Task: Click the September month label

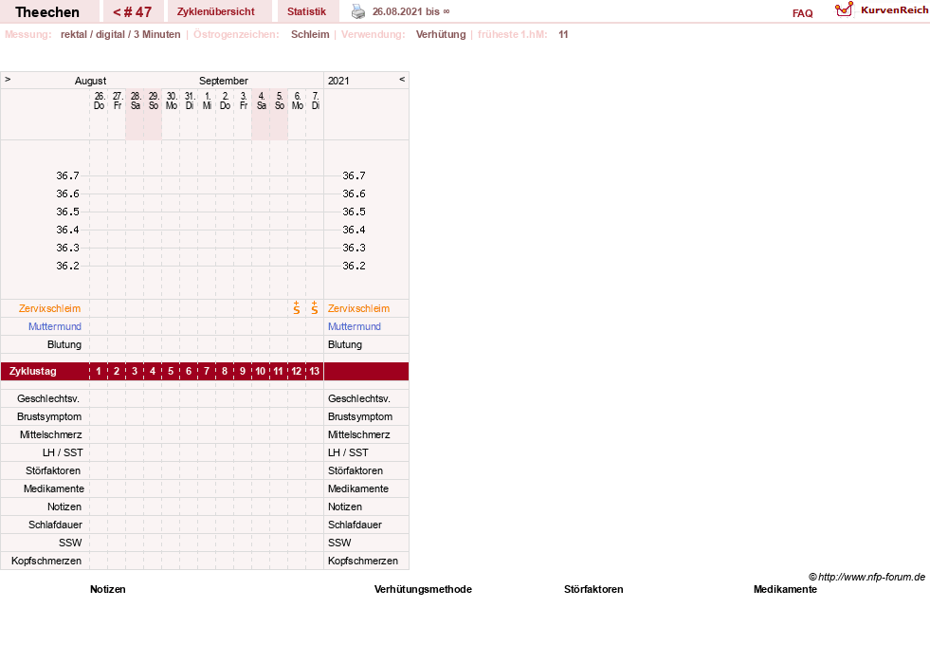Action: pos(224,81)
